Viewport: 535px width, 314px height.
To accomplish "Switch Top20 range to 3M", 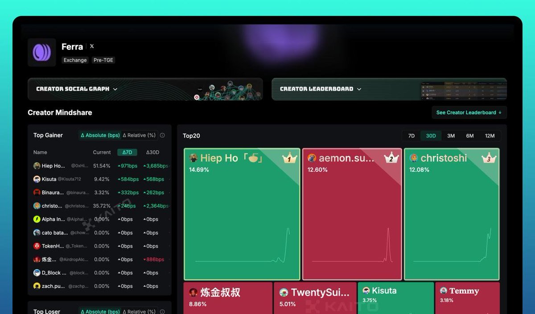I will (451, 136).
